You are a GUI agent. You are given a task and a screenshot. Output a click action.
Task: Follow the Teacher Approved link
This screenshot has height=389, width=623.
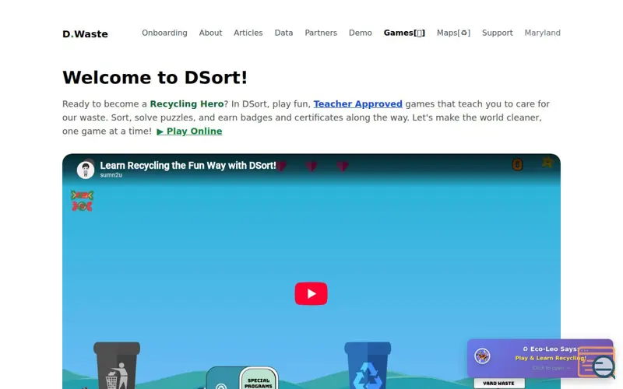click(x=357, y=104)
